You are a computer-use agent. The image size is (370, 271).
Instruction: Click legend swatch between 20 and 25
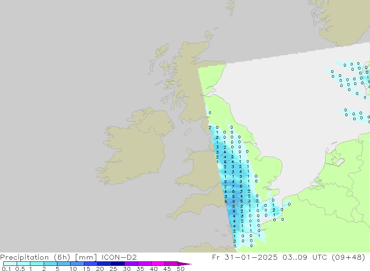pyautogui.click(x=104, y=264)
